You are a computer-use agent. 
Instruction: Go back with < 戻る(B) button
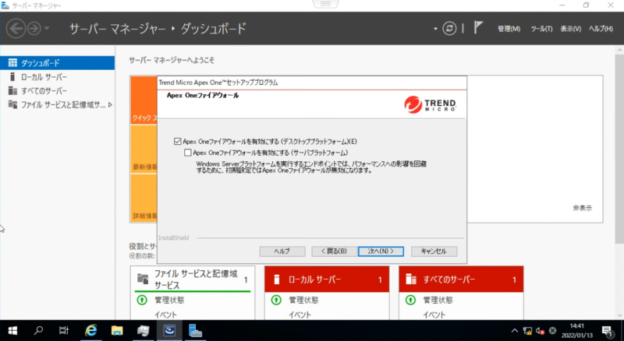(334, 251)
